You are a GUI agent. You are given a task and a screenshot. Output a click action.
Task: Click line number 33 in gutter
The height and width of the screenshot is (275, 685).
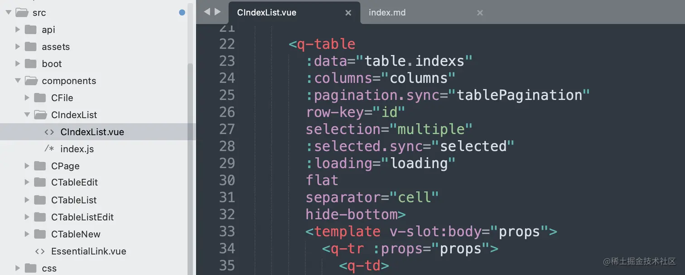point(227,232)
